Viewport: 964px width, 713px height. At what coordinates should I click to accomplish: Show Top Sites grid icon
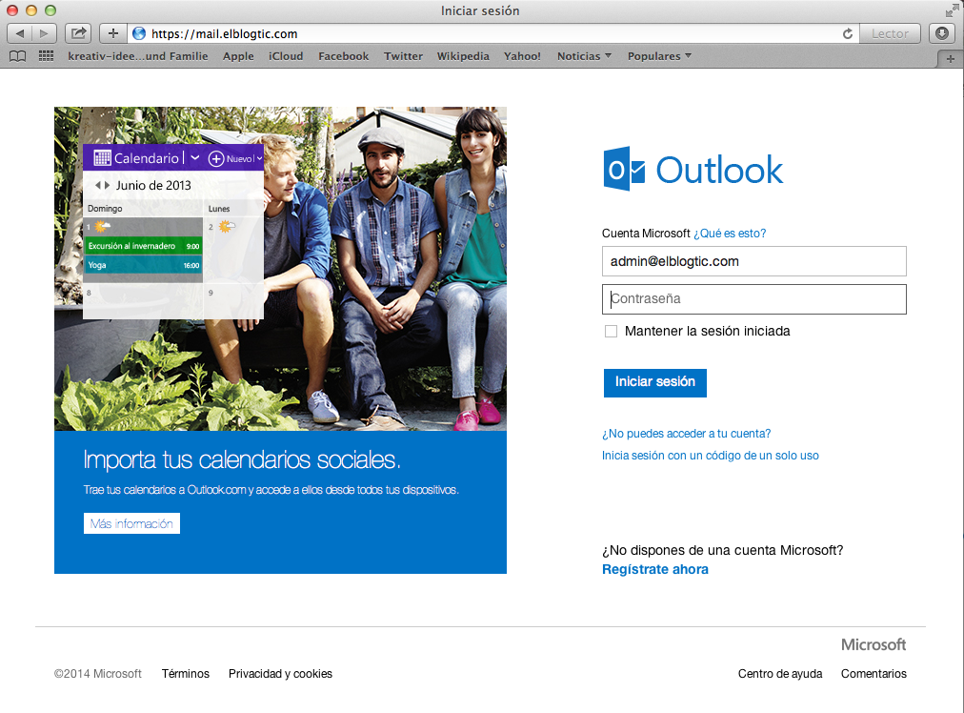click(x=46, y=56)
